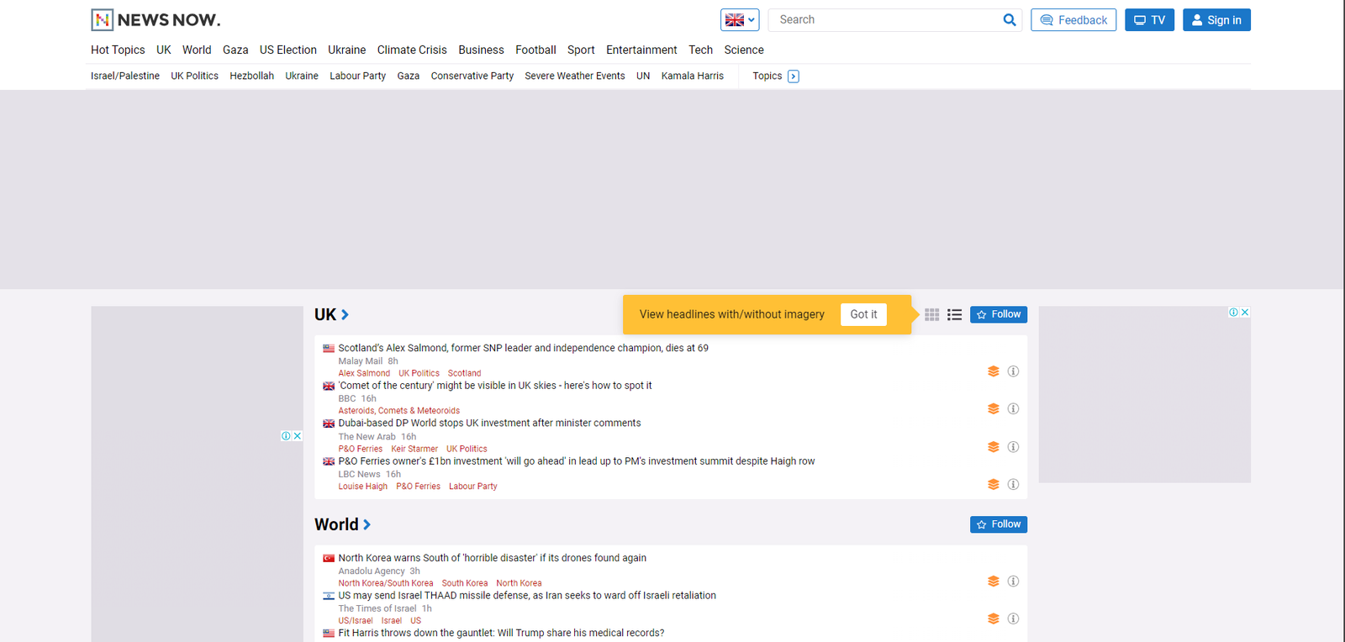
Task: Click the left ad info icon
Action: [x=286, y=436]
